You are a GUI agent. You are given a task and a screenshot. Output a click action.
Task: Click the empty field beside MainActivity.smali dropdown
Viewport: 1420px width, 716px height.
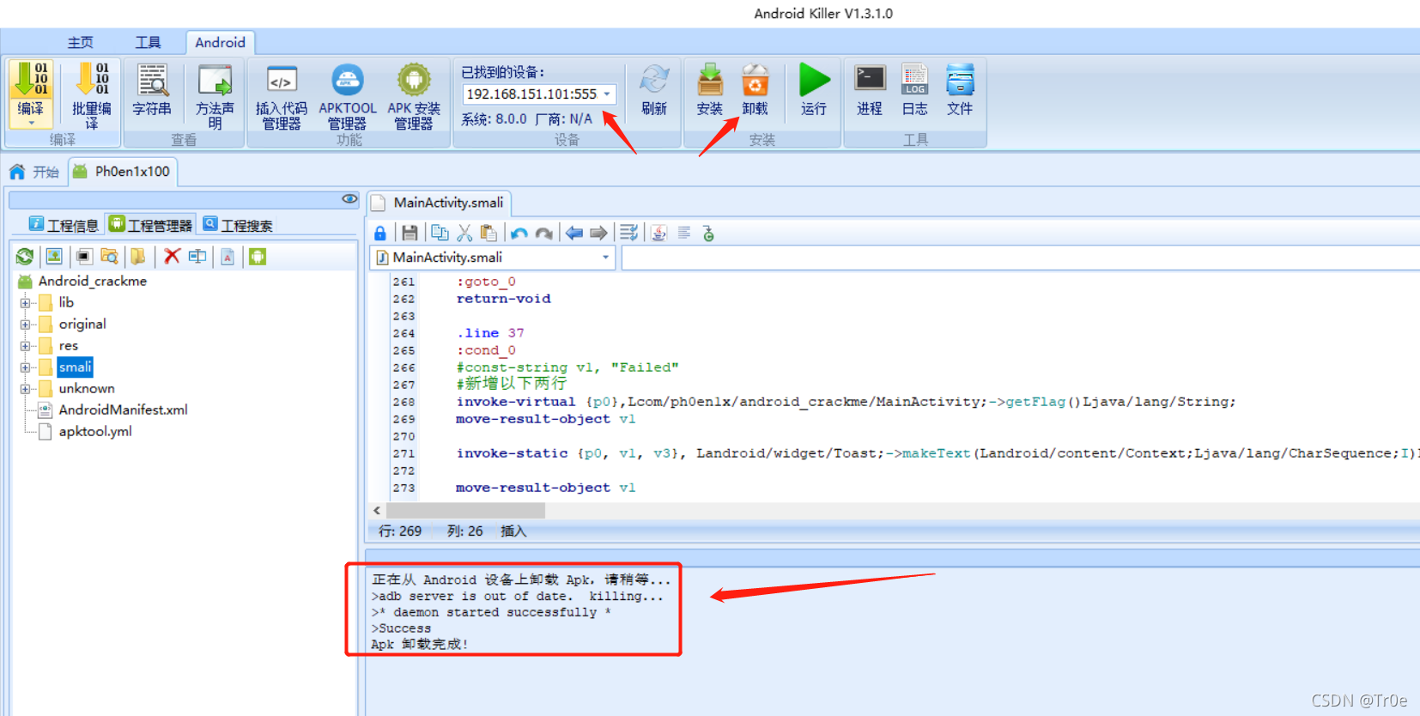pyautogui.click(x=1020, y=258)
